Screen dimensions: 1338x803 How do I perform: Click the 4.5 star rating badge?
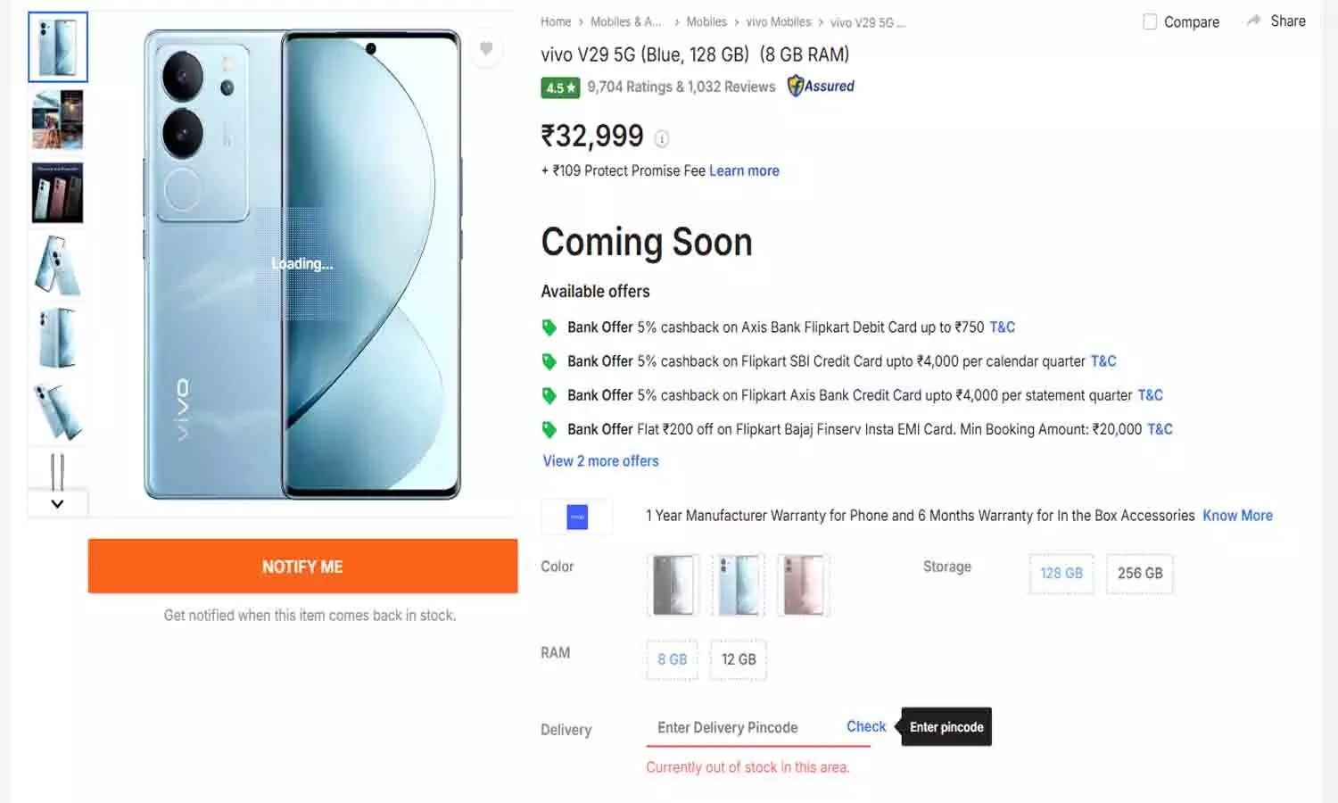point(559,87)
